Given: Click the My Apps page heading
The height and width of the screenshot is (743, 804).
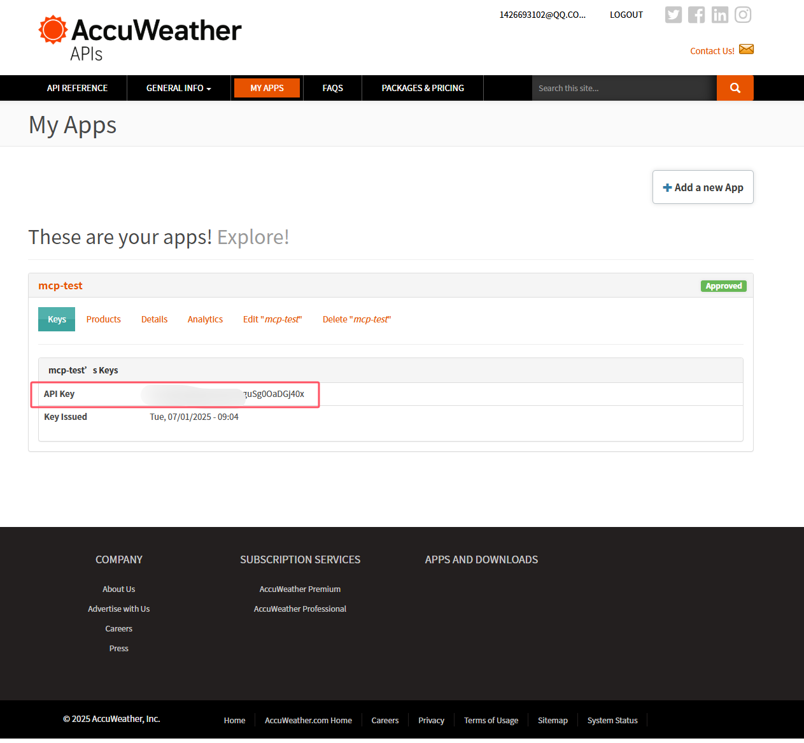Looking at the screenshot, I should [73, 125].
